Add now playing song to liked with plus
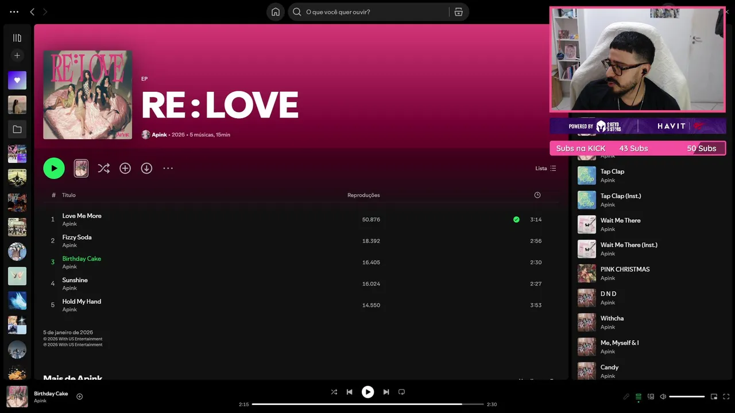This screenshot has width=735, height=413. 80,396
